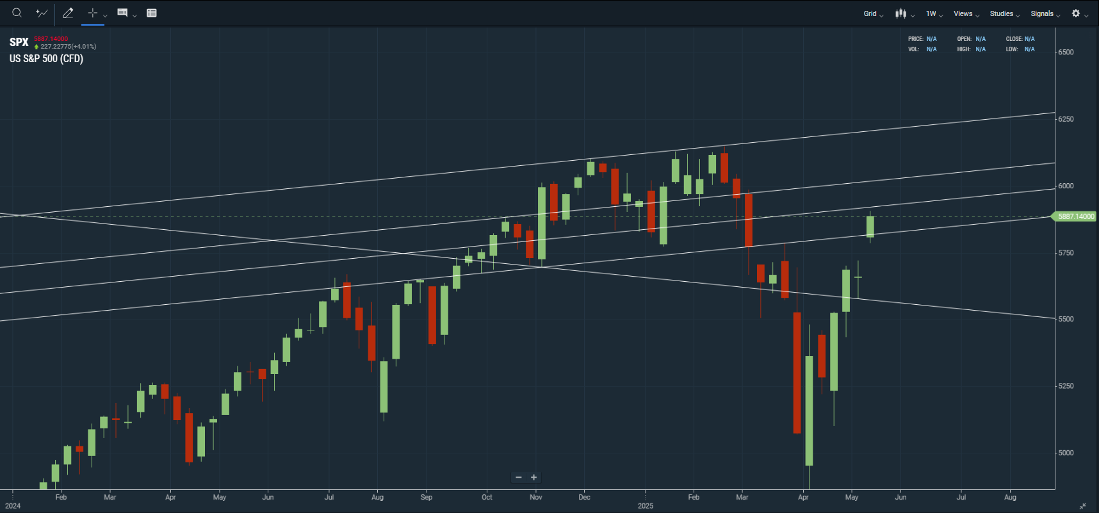This screenshot has width=1099, height=513.
Task: Expand the crosshair tool options chevron
Action: coord(105,15)
